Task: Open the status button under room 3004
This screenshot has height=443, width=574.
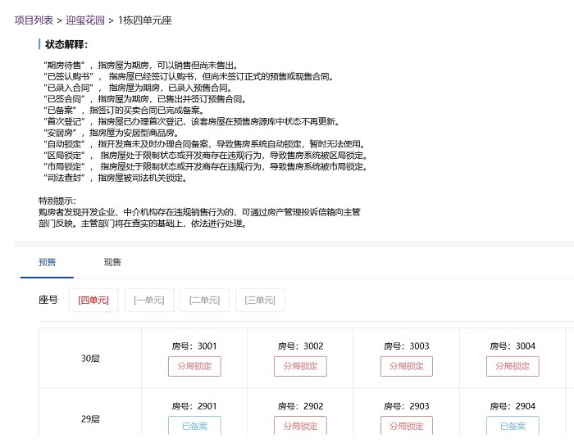Action: (x=512, y=366)
